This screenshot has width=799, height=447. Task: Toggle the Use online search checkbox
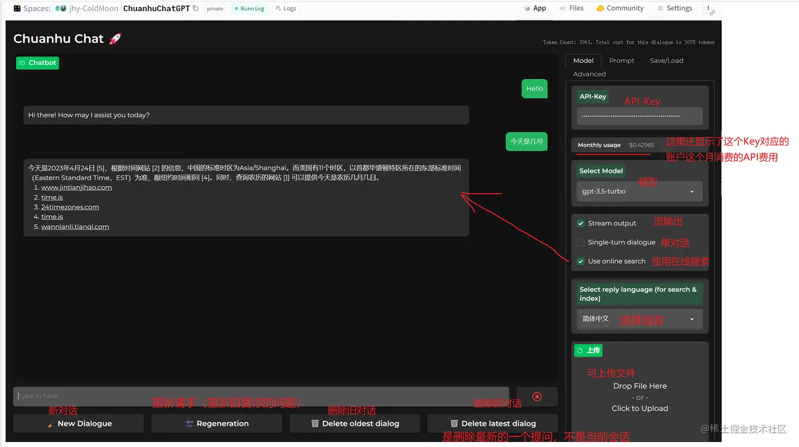tap(581, 261)
